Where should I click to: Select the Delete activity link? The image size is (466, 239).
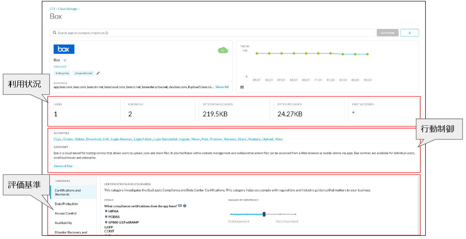79,139
